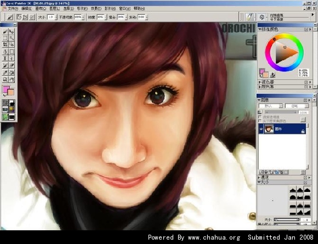Open the Gradient selector in toolbox
The height and width of the screenshot is (244, 318).
[x=12, y=103]
